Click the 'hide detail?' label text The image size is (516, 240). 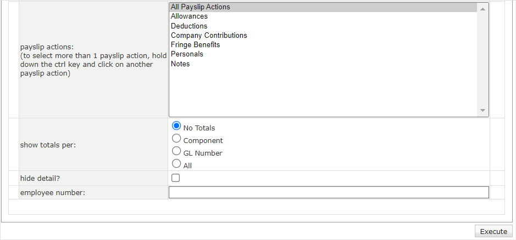click(x=40, y=178)
